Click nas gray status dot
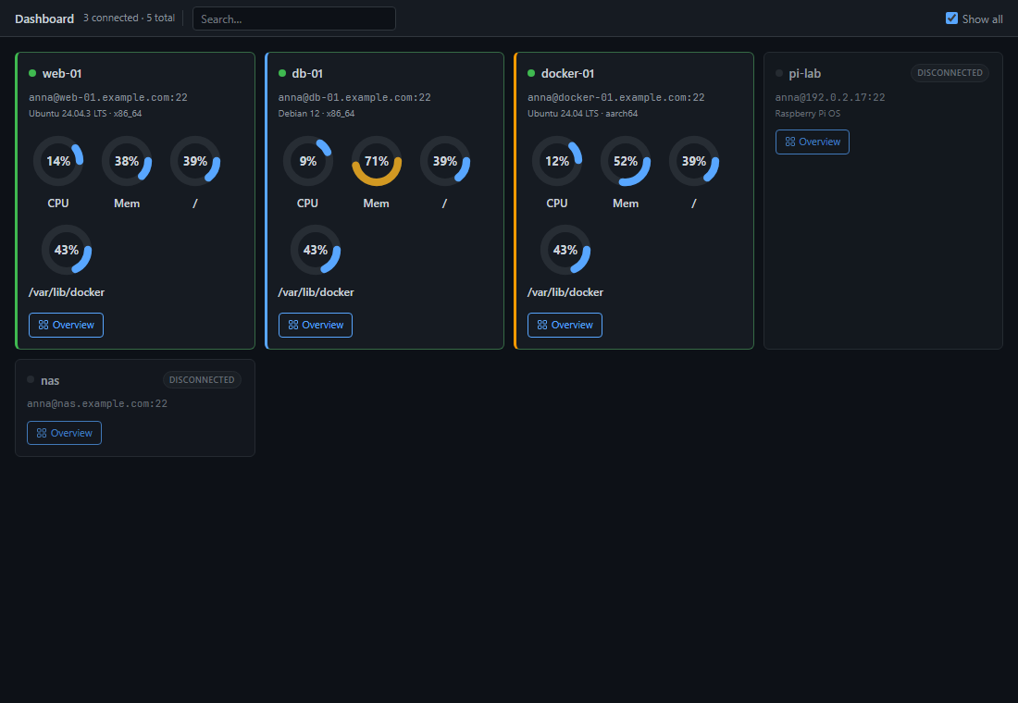Image resolution: width=1018 pixels, height=703 pixels. [31, 380]
